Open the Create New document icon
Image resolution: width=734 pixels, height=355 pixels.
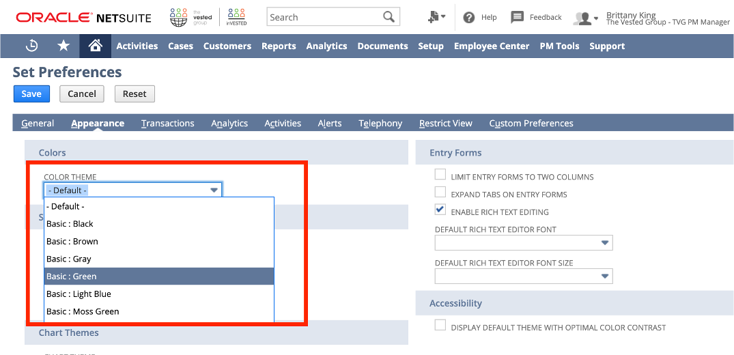[x=436, y=17]
